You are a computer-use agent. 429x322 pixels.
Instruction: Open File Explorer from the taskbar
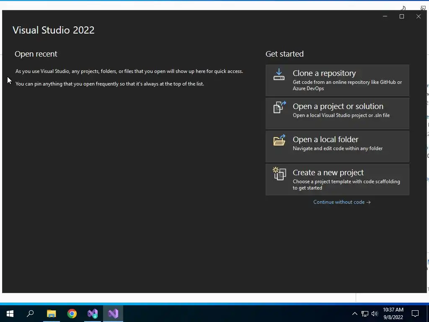(x=51, y=314)
